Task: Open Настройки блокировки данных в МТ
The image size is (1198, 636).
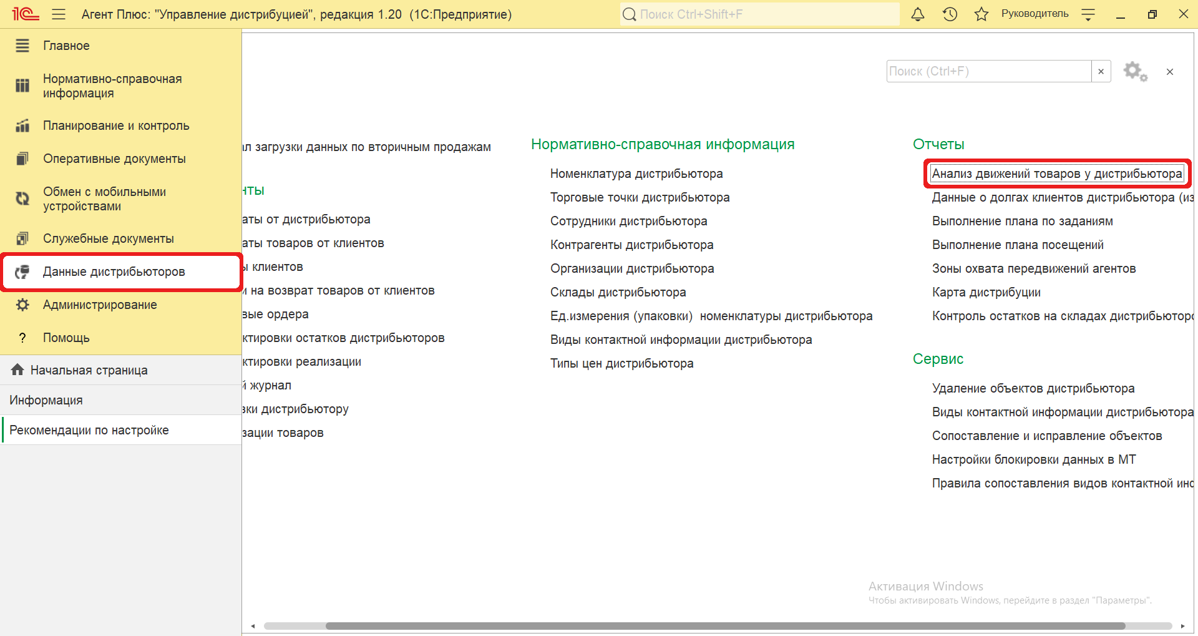Action: [1034, 459]
